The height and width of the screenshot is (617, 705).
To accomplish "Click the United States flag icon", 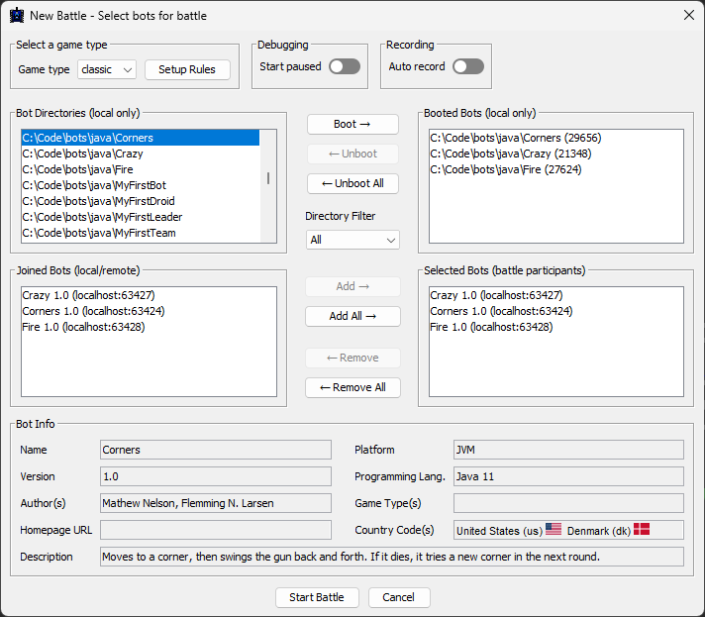I will 553,530.
